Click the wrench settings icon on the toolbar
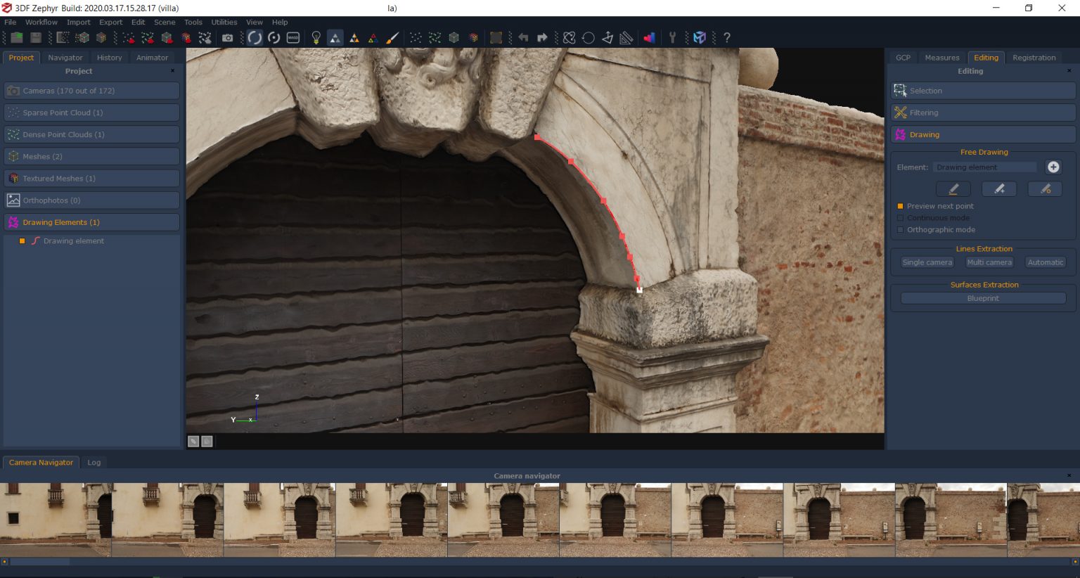Image resolution: width=1080 pixels, height=578 pixels. (x=673, y=37)
